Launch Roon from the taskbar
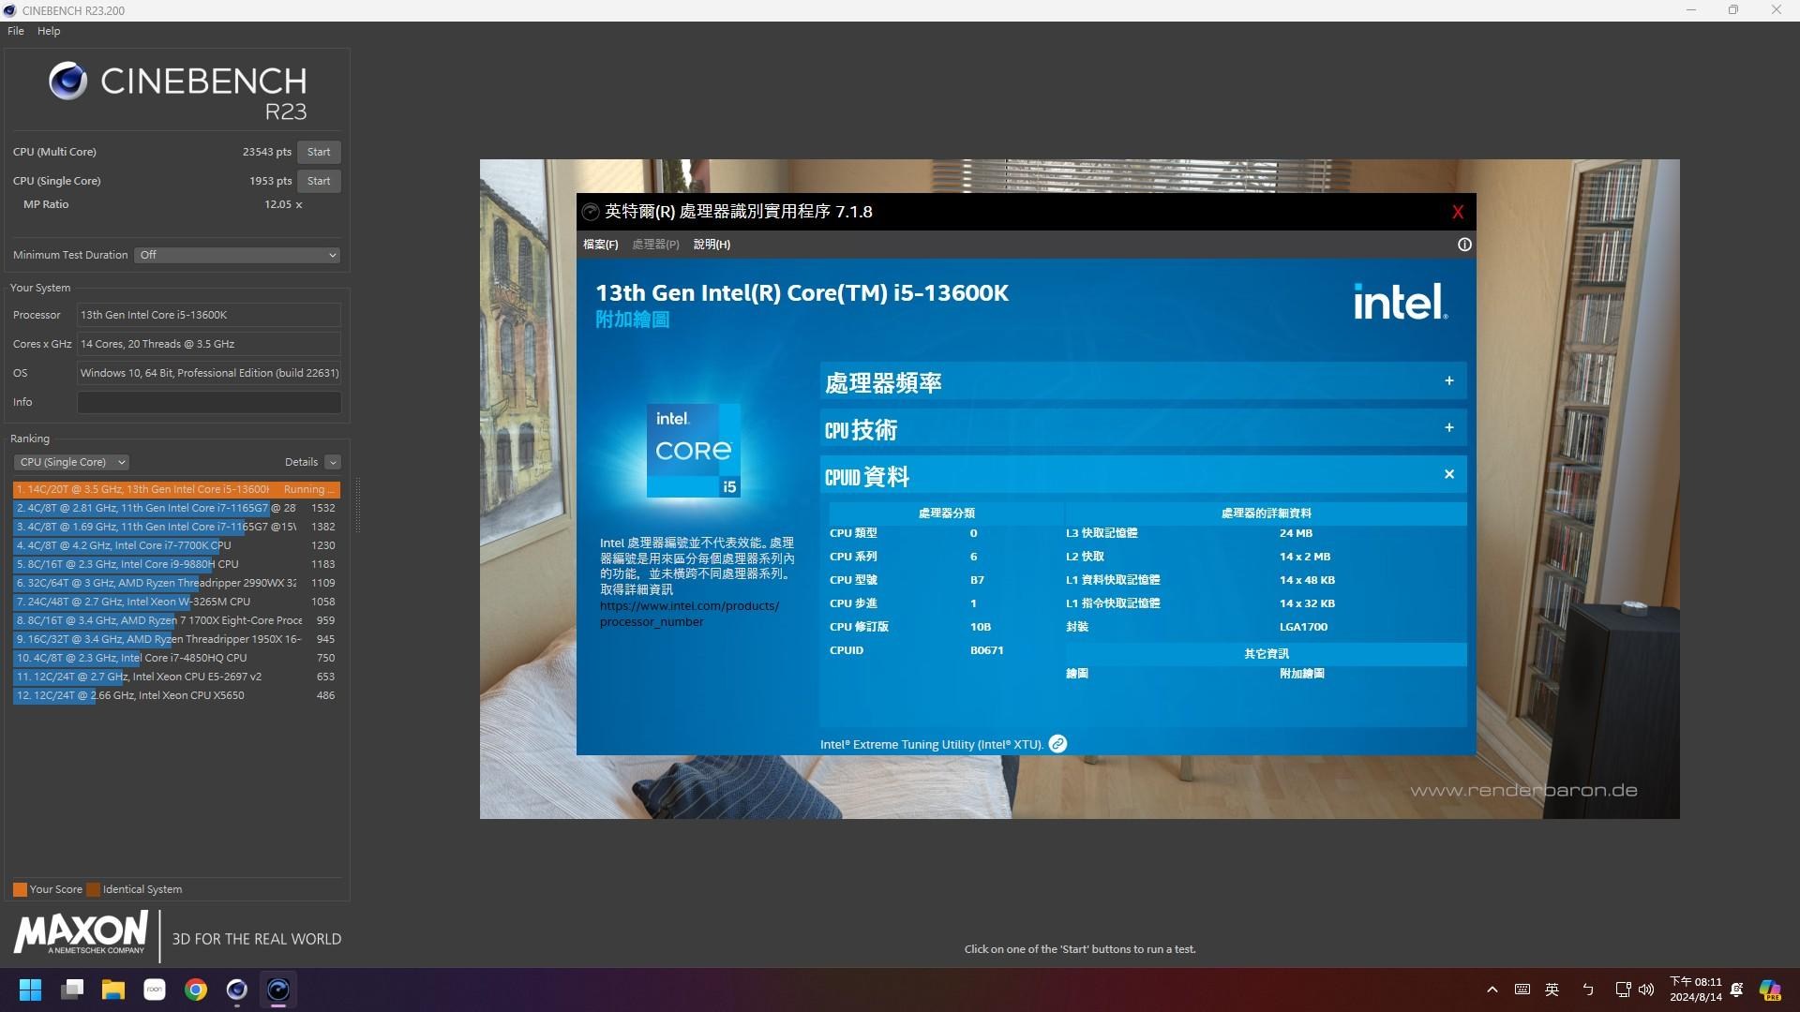Viewport: 1800px width, 1012px height. pyautogui.click(x=154, y=990)
